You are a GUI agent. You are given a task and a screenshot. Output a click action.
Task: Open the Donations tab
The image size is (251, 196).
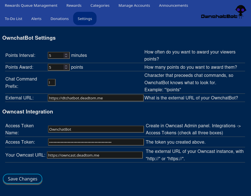[60, 19]
